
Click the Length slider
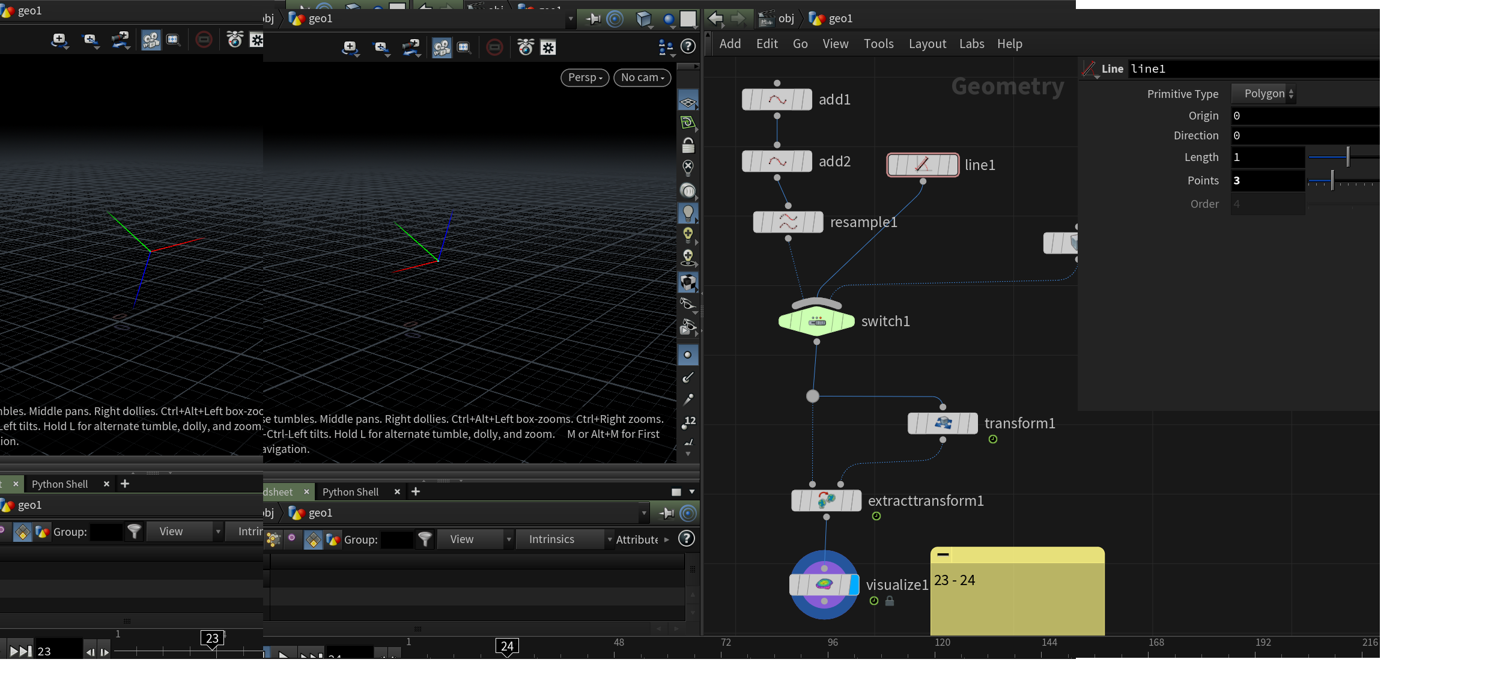click(x=1343, y=157)
